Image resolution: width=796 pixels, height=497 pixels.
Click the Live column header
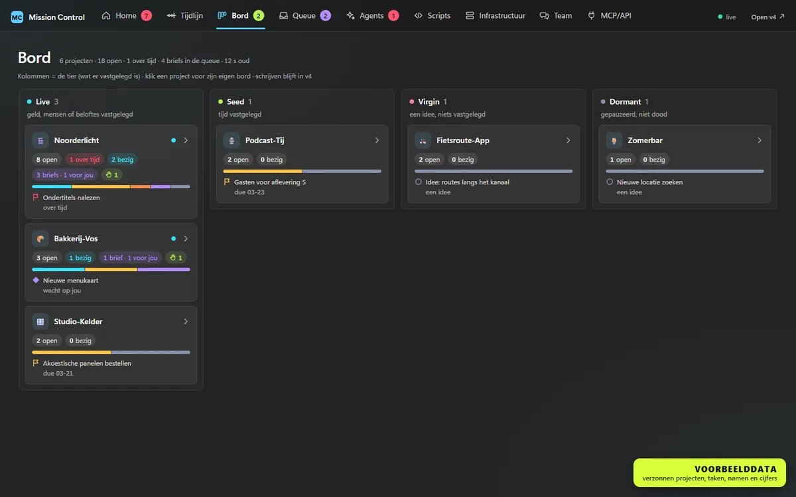coord(43,101)
